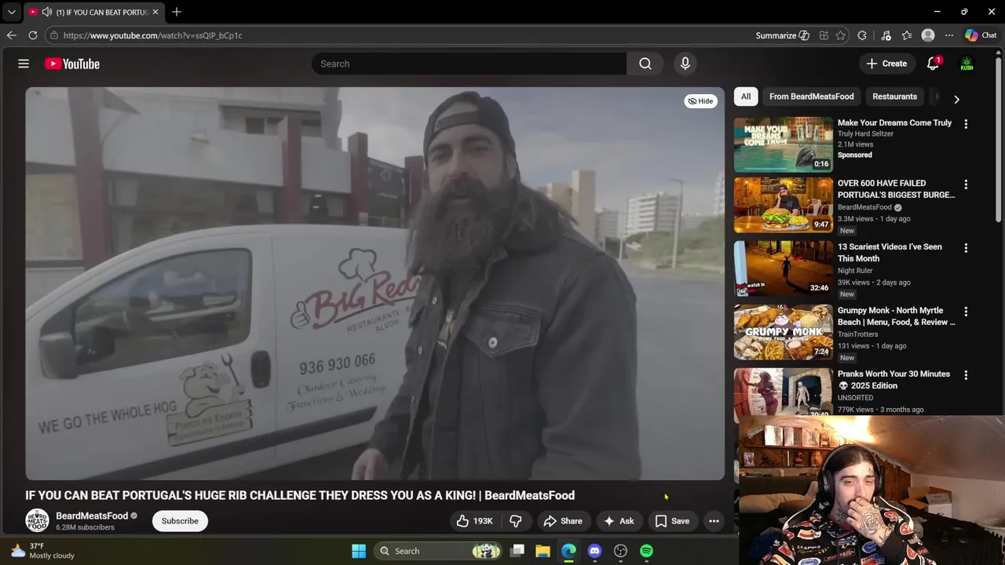Open browser extensions puzzle icon
Screen dimensions: 1005x565
point(862,35)
